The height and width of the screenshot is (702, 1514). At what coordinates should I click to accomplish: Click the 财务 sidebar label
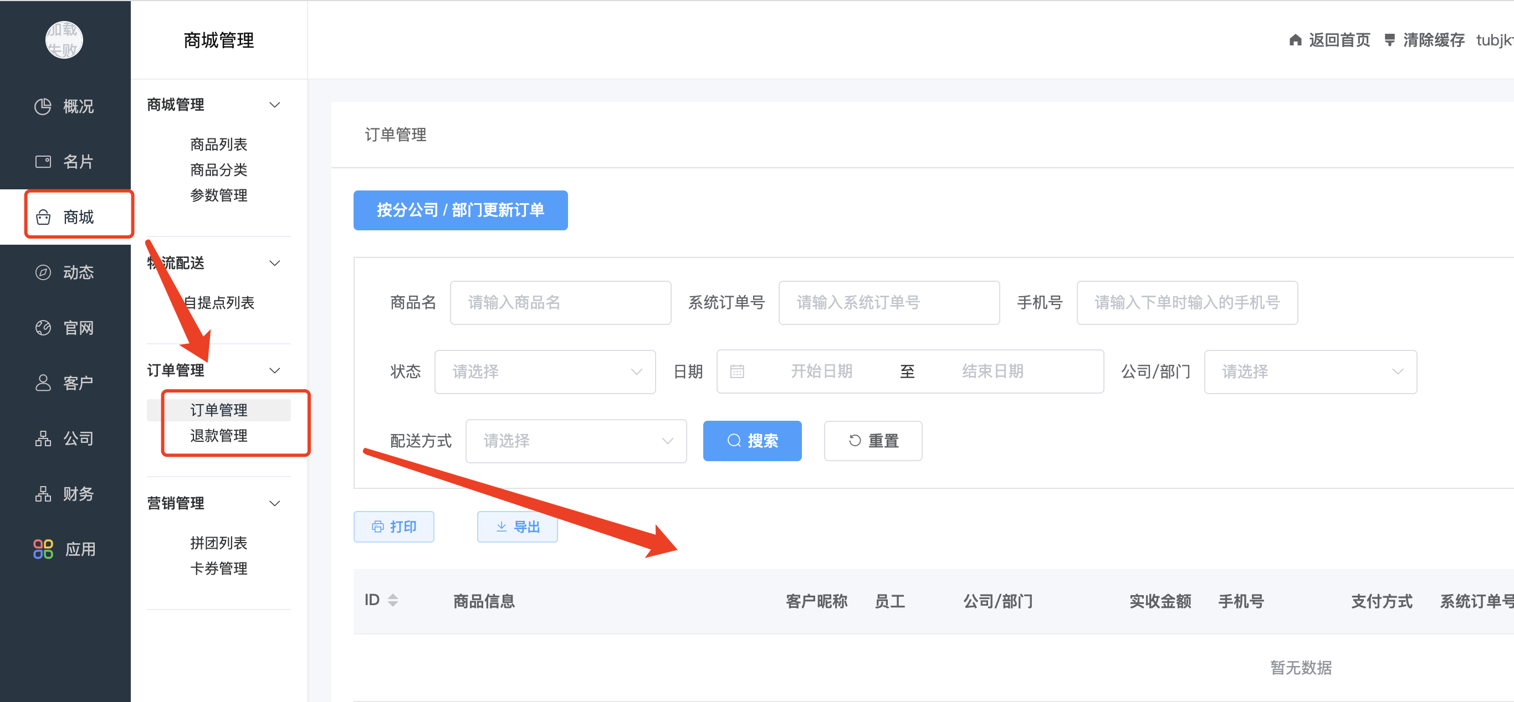point(78,494)
